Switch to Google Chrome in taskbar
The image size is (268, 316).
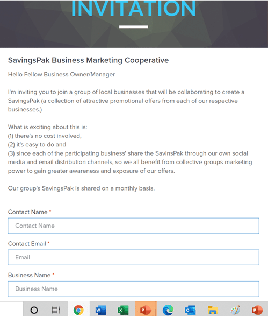78,310
